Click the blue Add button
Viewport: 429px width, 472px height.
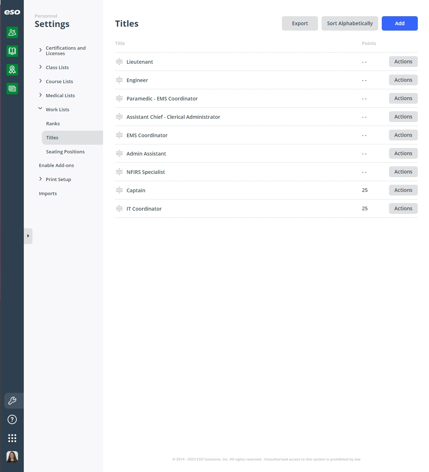pos(400,23)
